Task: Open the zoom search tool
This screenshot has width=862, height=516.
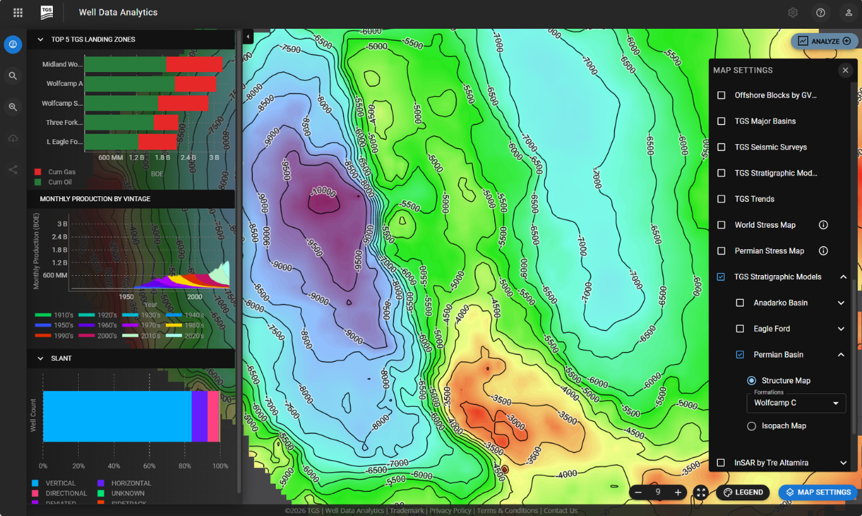Action: click(12, 107)
